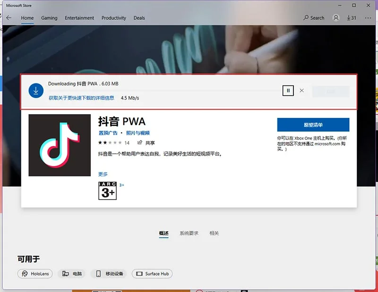Cancel the download with the X button
378x292 pixels.
coord(301,91)
